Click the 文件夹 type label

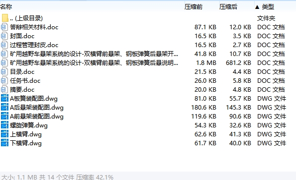(266, 18)
